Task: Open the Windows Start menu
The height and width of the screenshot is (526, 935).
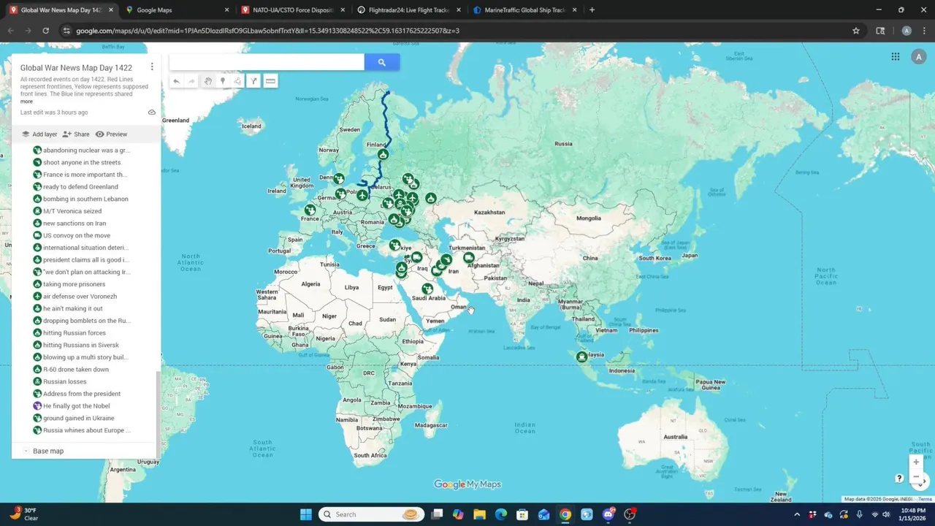Action: (306, 514)
